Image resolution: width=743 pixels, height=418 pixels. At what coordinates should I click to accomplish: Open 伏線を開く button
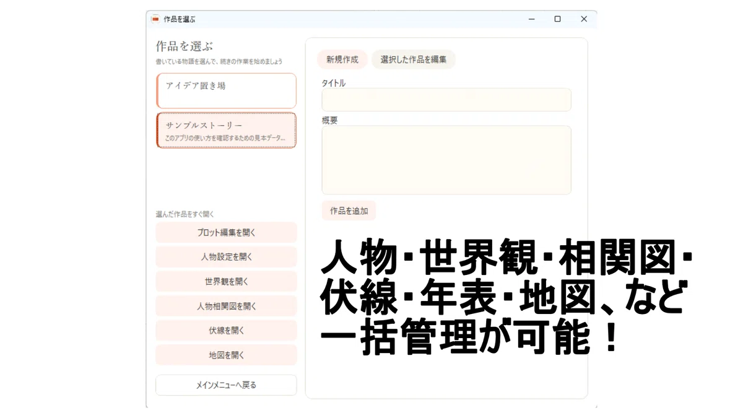pos(227,331)
